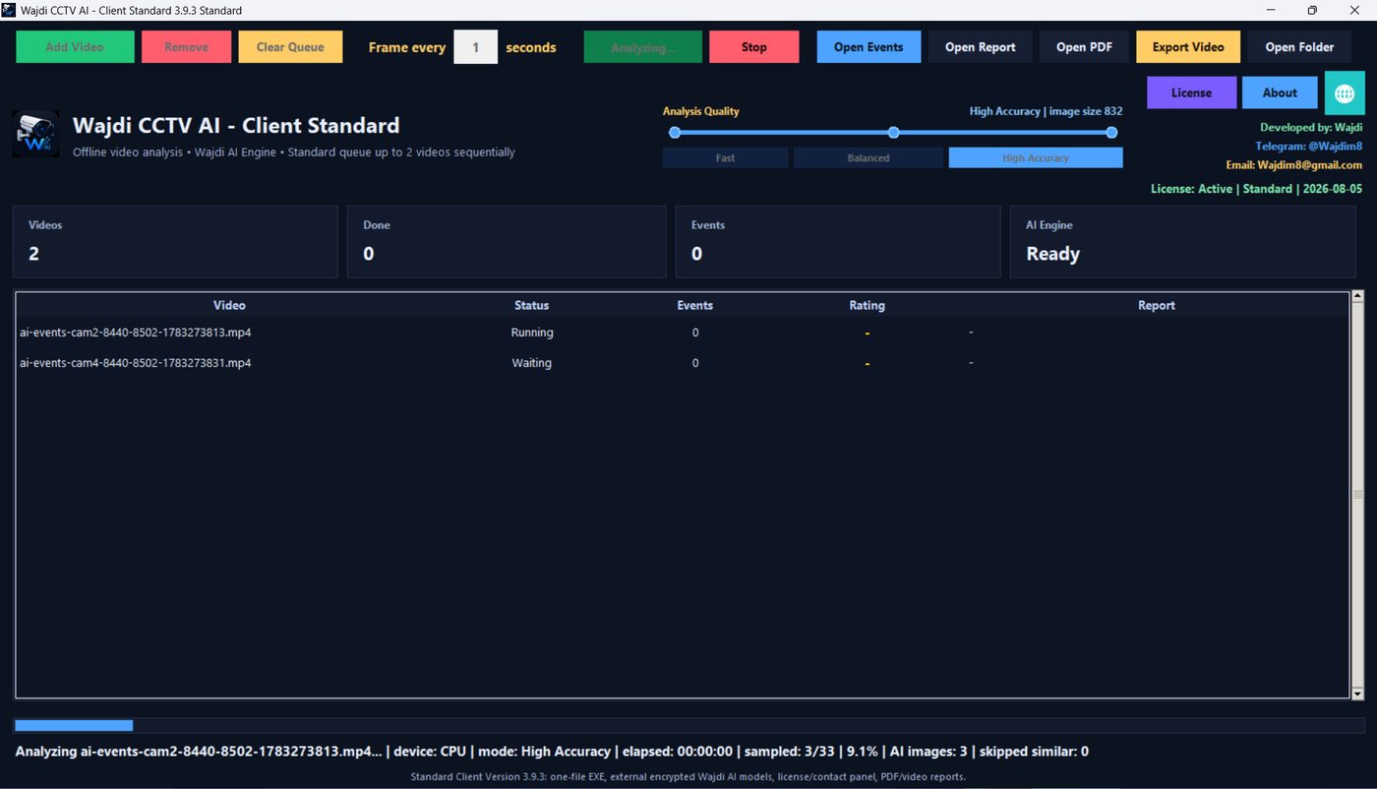The image size is (1377, 789).
Task: Select Fast analysis quality
Action: click(x=725, y=157)
